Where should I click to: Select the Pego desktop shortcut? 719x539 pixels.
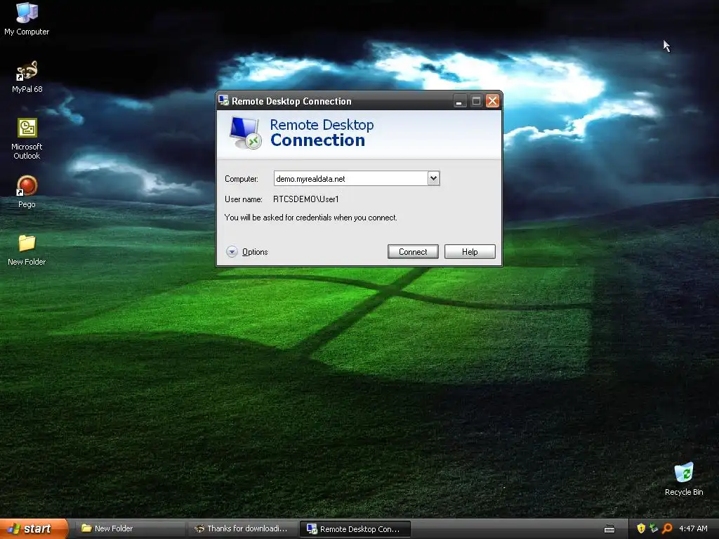[x=27, y=192]
